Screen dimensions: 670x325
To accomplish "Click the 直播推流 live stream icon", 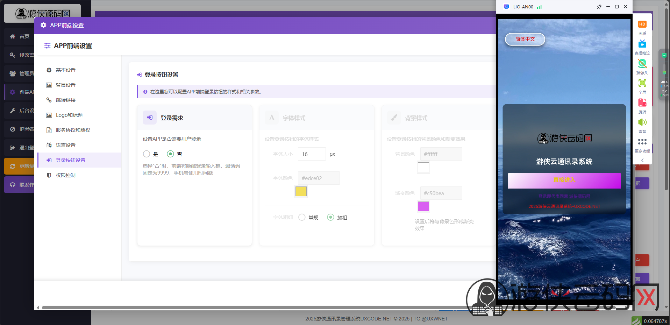I will coord(642,44).
